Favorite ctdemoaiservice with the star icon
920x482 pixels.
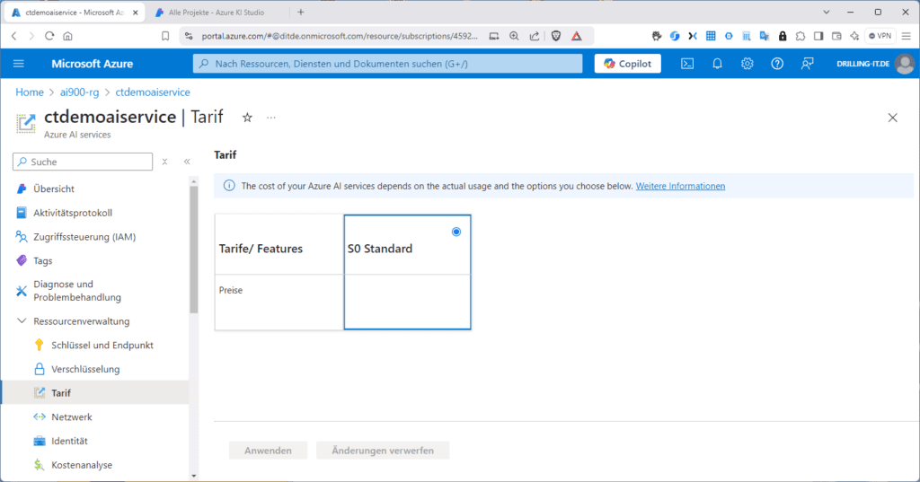point(247,118)
